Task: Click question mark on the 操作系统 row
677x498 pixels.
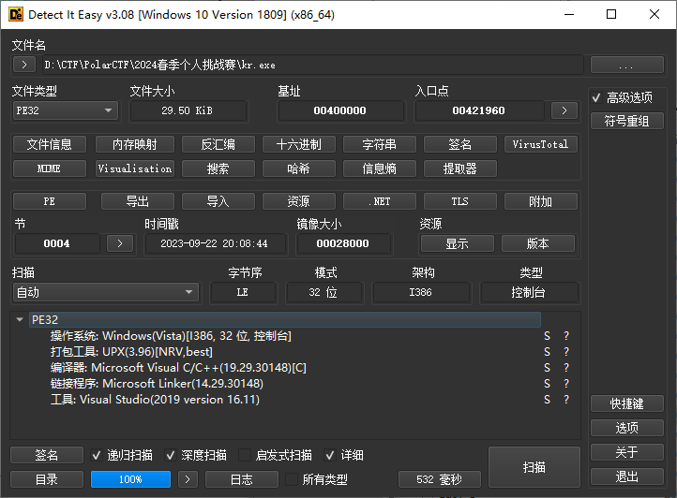Action: [566, 336]
